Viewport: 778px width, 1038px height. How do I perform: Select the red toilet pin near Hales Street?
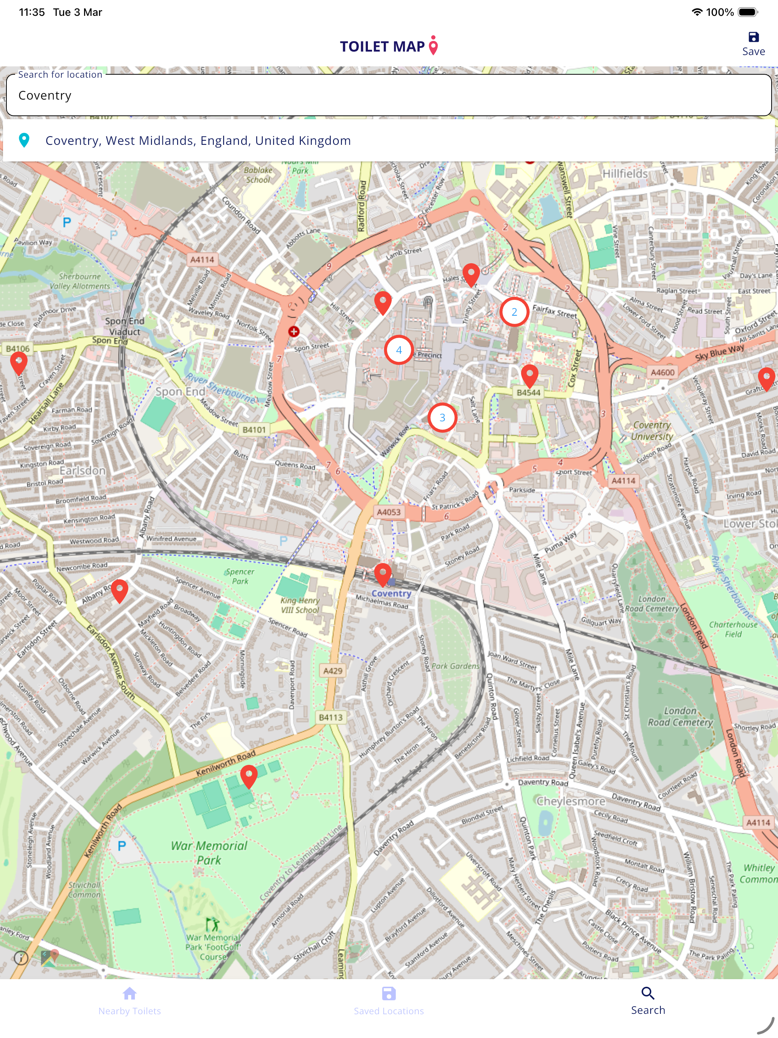pos(471,275)
